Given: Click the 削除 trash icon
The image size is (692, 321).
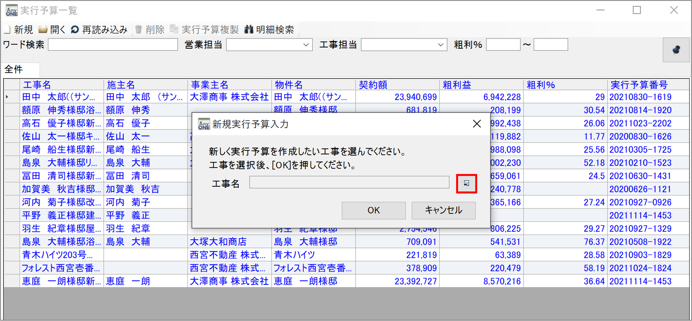Looking at the screenshot, I should (138, 30).
